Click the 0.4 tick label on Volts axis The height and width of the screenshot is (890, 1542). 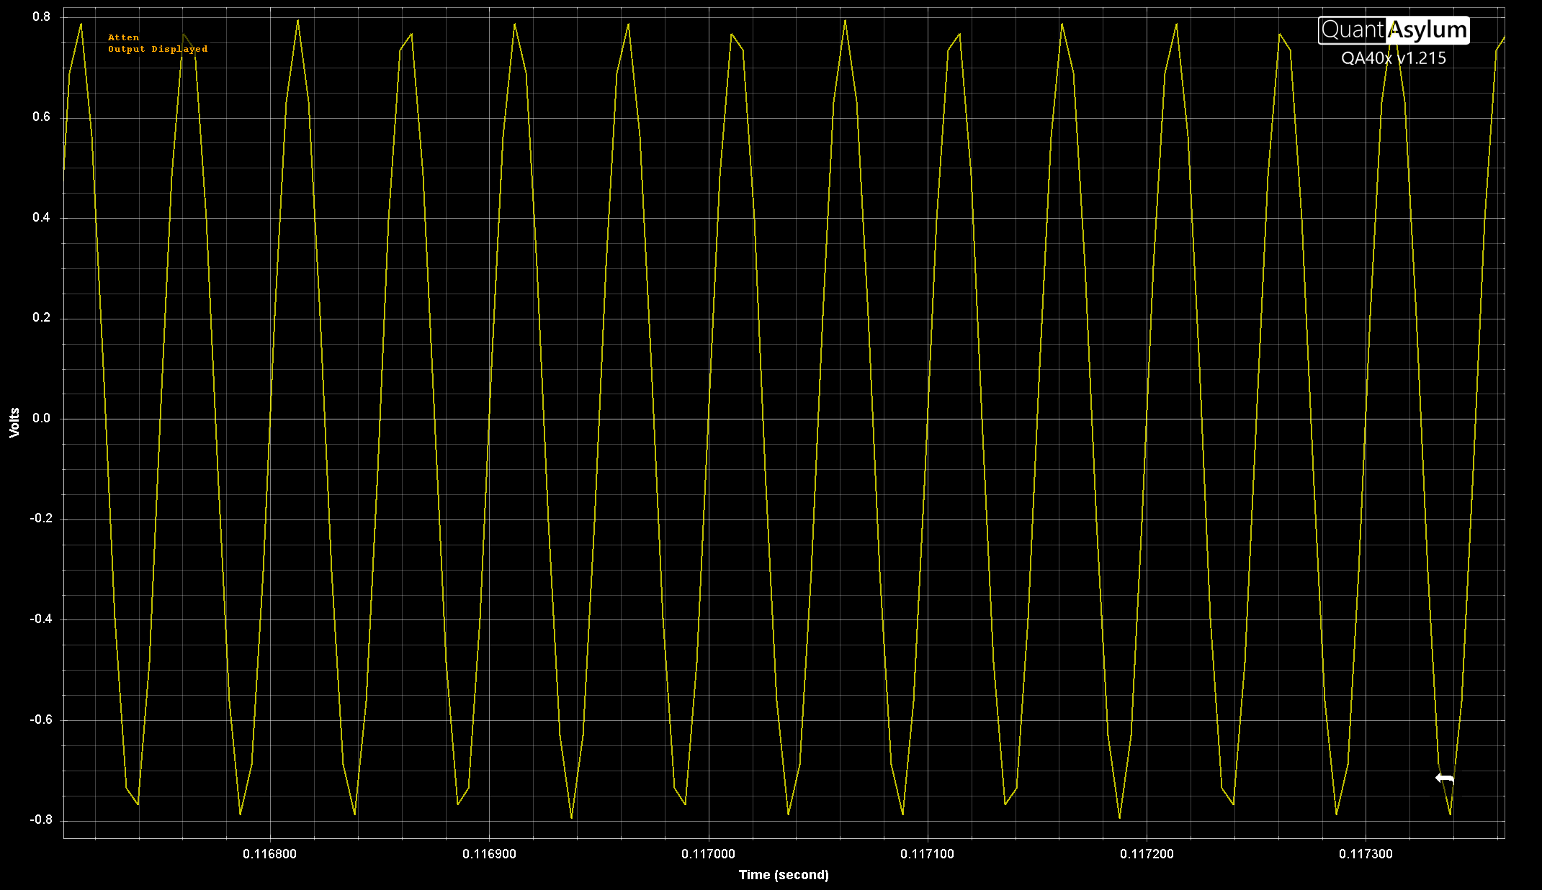[42, 217]
